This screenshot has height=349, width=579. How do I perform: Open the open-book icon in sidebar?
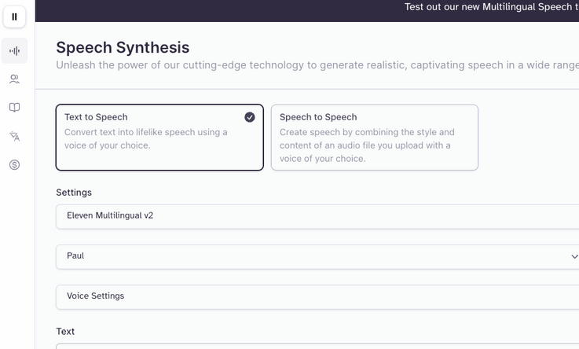click(14, 108)
